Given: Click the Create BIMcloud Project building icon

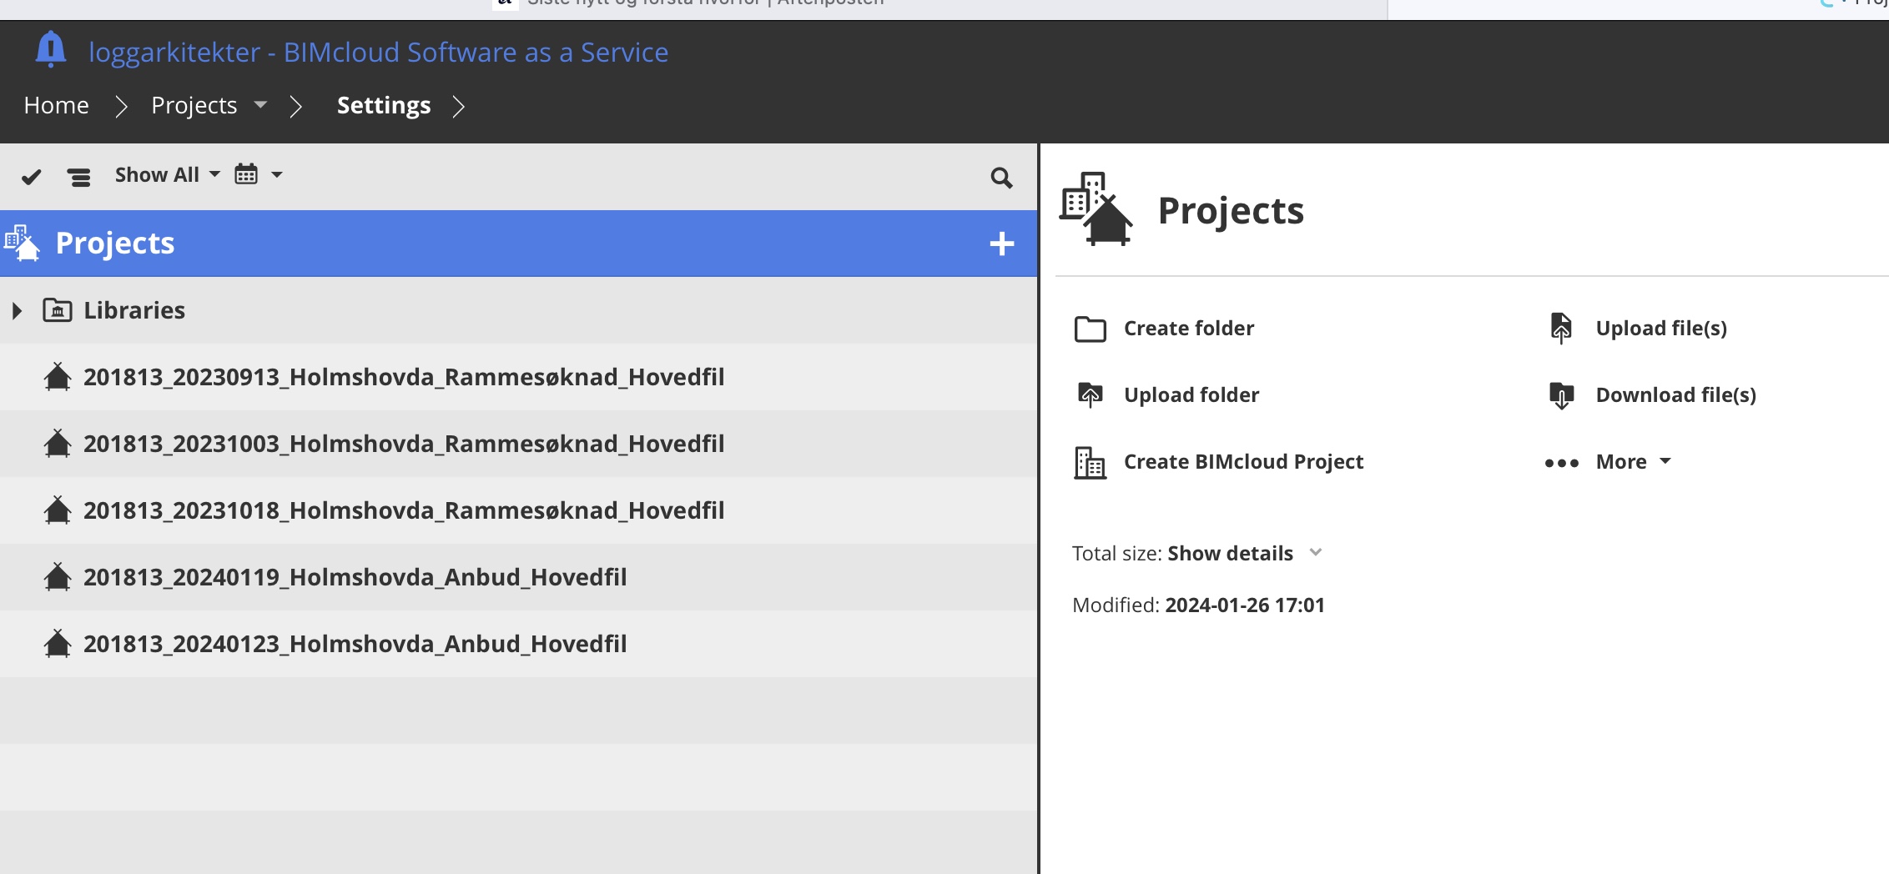Looking at the screenshot, I should pyautogui.click(x=1090, y=463).
